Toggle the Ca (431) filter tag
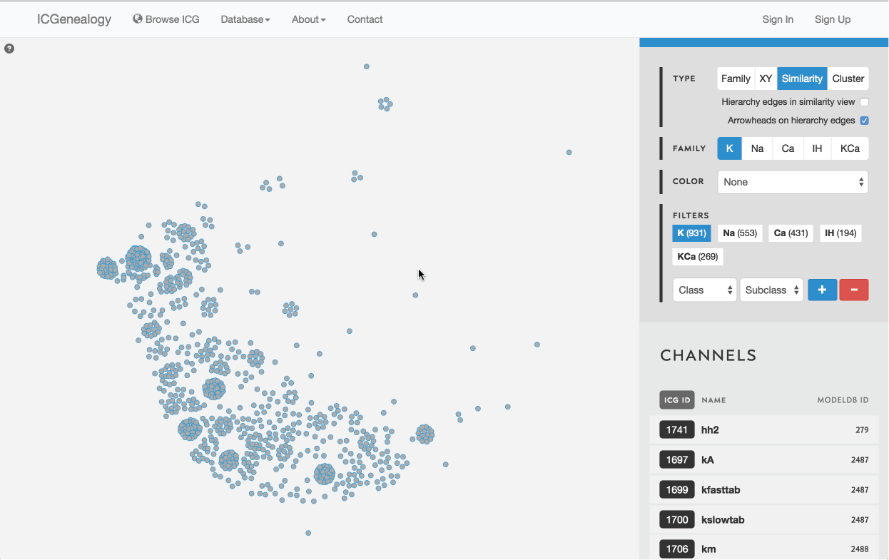889x560 pixels. 791,233
